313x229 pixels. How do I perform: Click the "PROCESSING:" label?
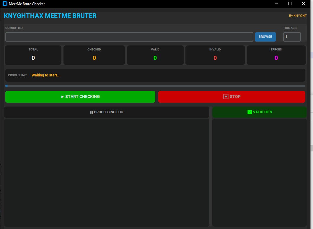(x=17, y=75)
